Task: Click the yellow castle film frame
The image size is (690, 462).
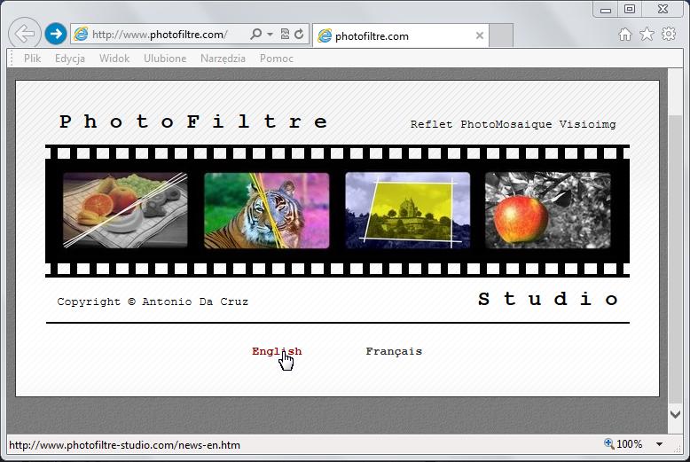Action: point(407,210)
